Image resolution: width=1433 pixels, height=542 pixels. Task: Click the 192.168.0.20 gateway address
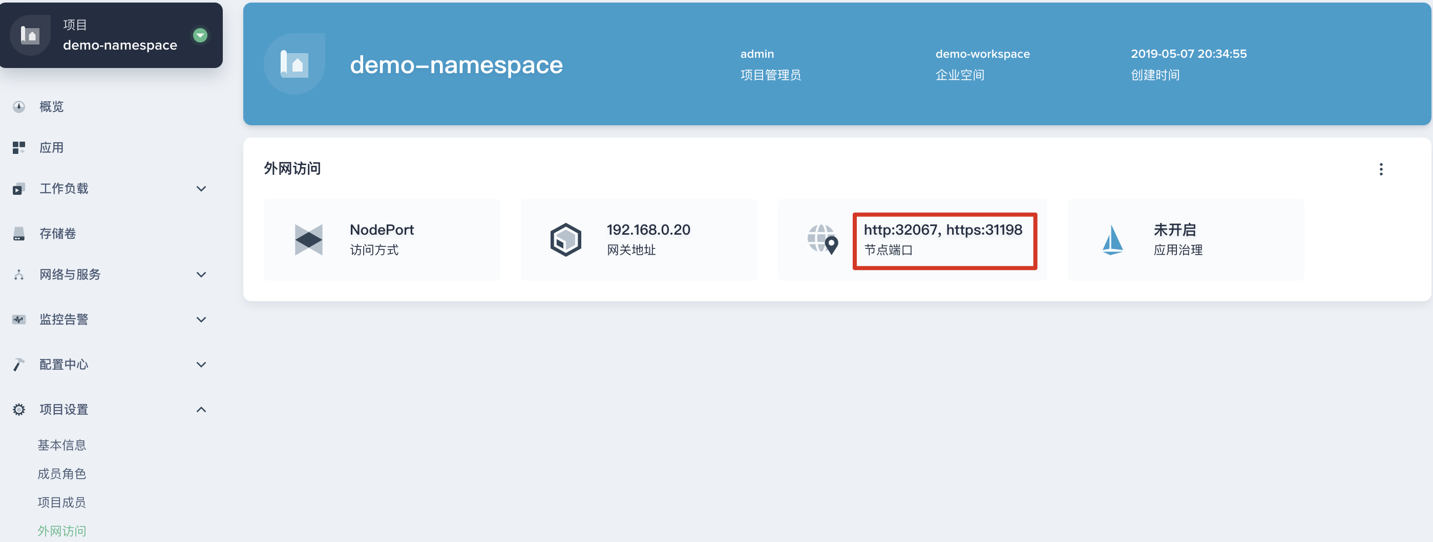coord(648,230)
